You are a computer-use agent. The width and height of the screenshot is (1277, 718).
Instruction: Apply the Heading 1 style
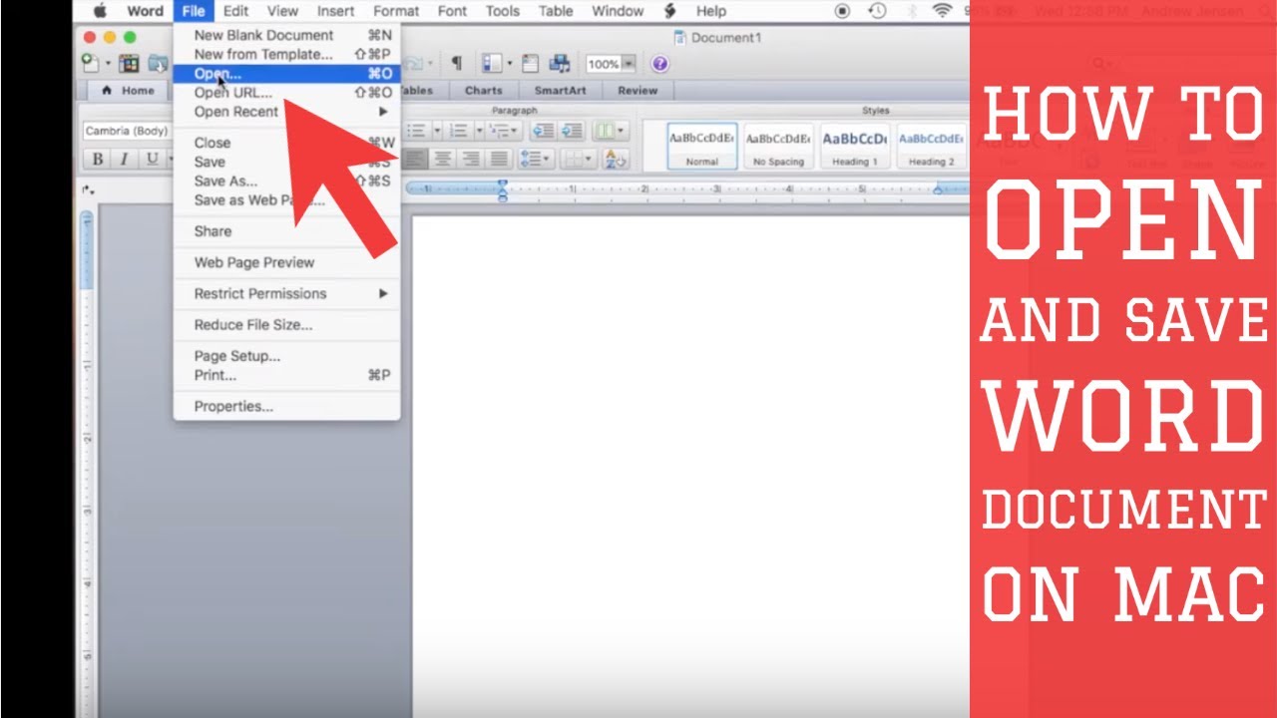pos(855,147)
